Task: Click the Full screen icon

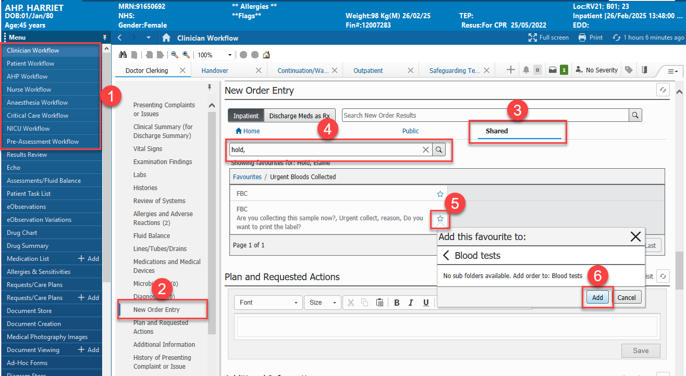Action: [x=532, y=37]
